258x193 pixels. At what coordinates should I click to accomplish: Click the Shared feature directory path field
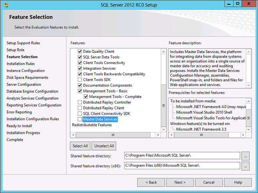click(x=182, y=156)
